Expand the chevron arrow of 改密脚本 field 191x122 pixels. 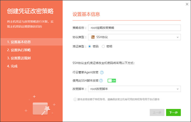pos(177,89)
